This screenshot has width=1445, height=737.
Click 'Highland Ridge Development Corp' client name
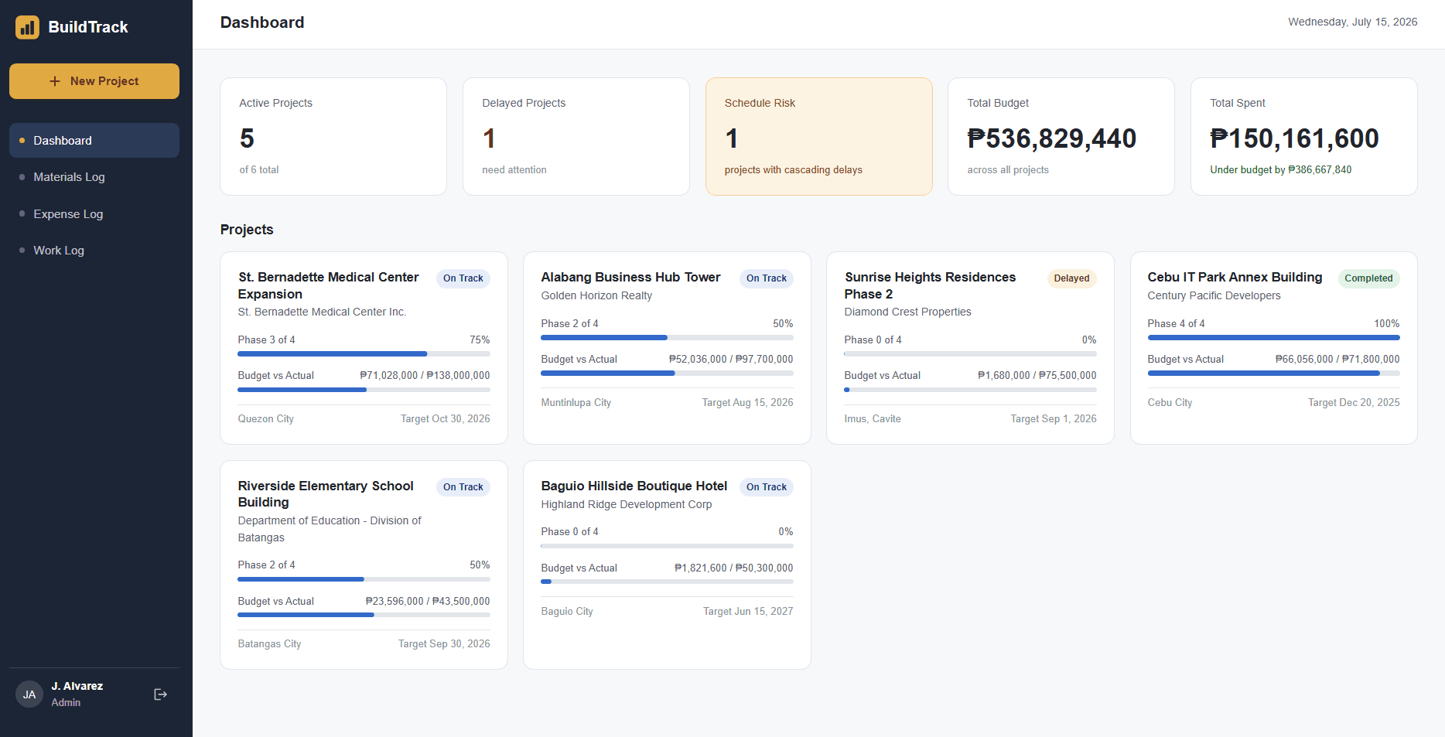(x=627, y=504)
